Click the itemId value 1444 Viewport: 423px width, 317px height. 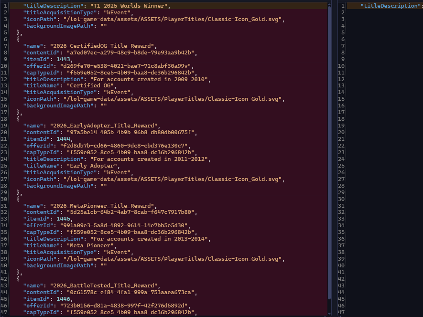63,139
